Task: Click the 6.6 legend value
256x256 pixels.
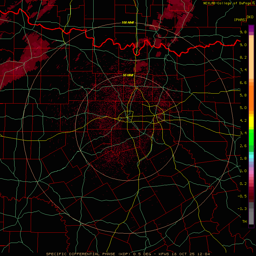Action: point(243,82)
